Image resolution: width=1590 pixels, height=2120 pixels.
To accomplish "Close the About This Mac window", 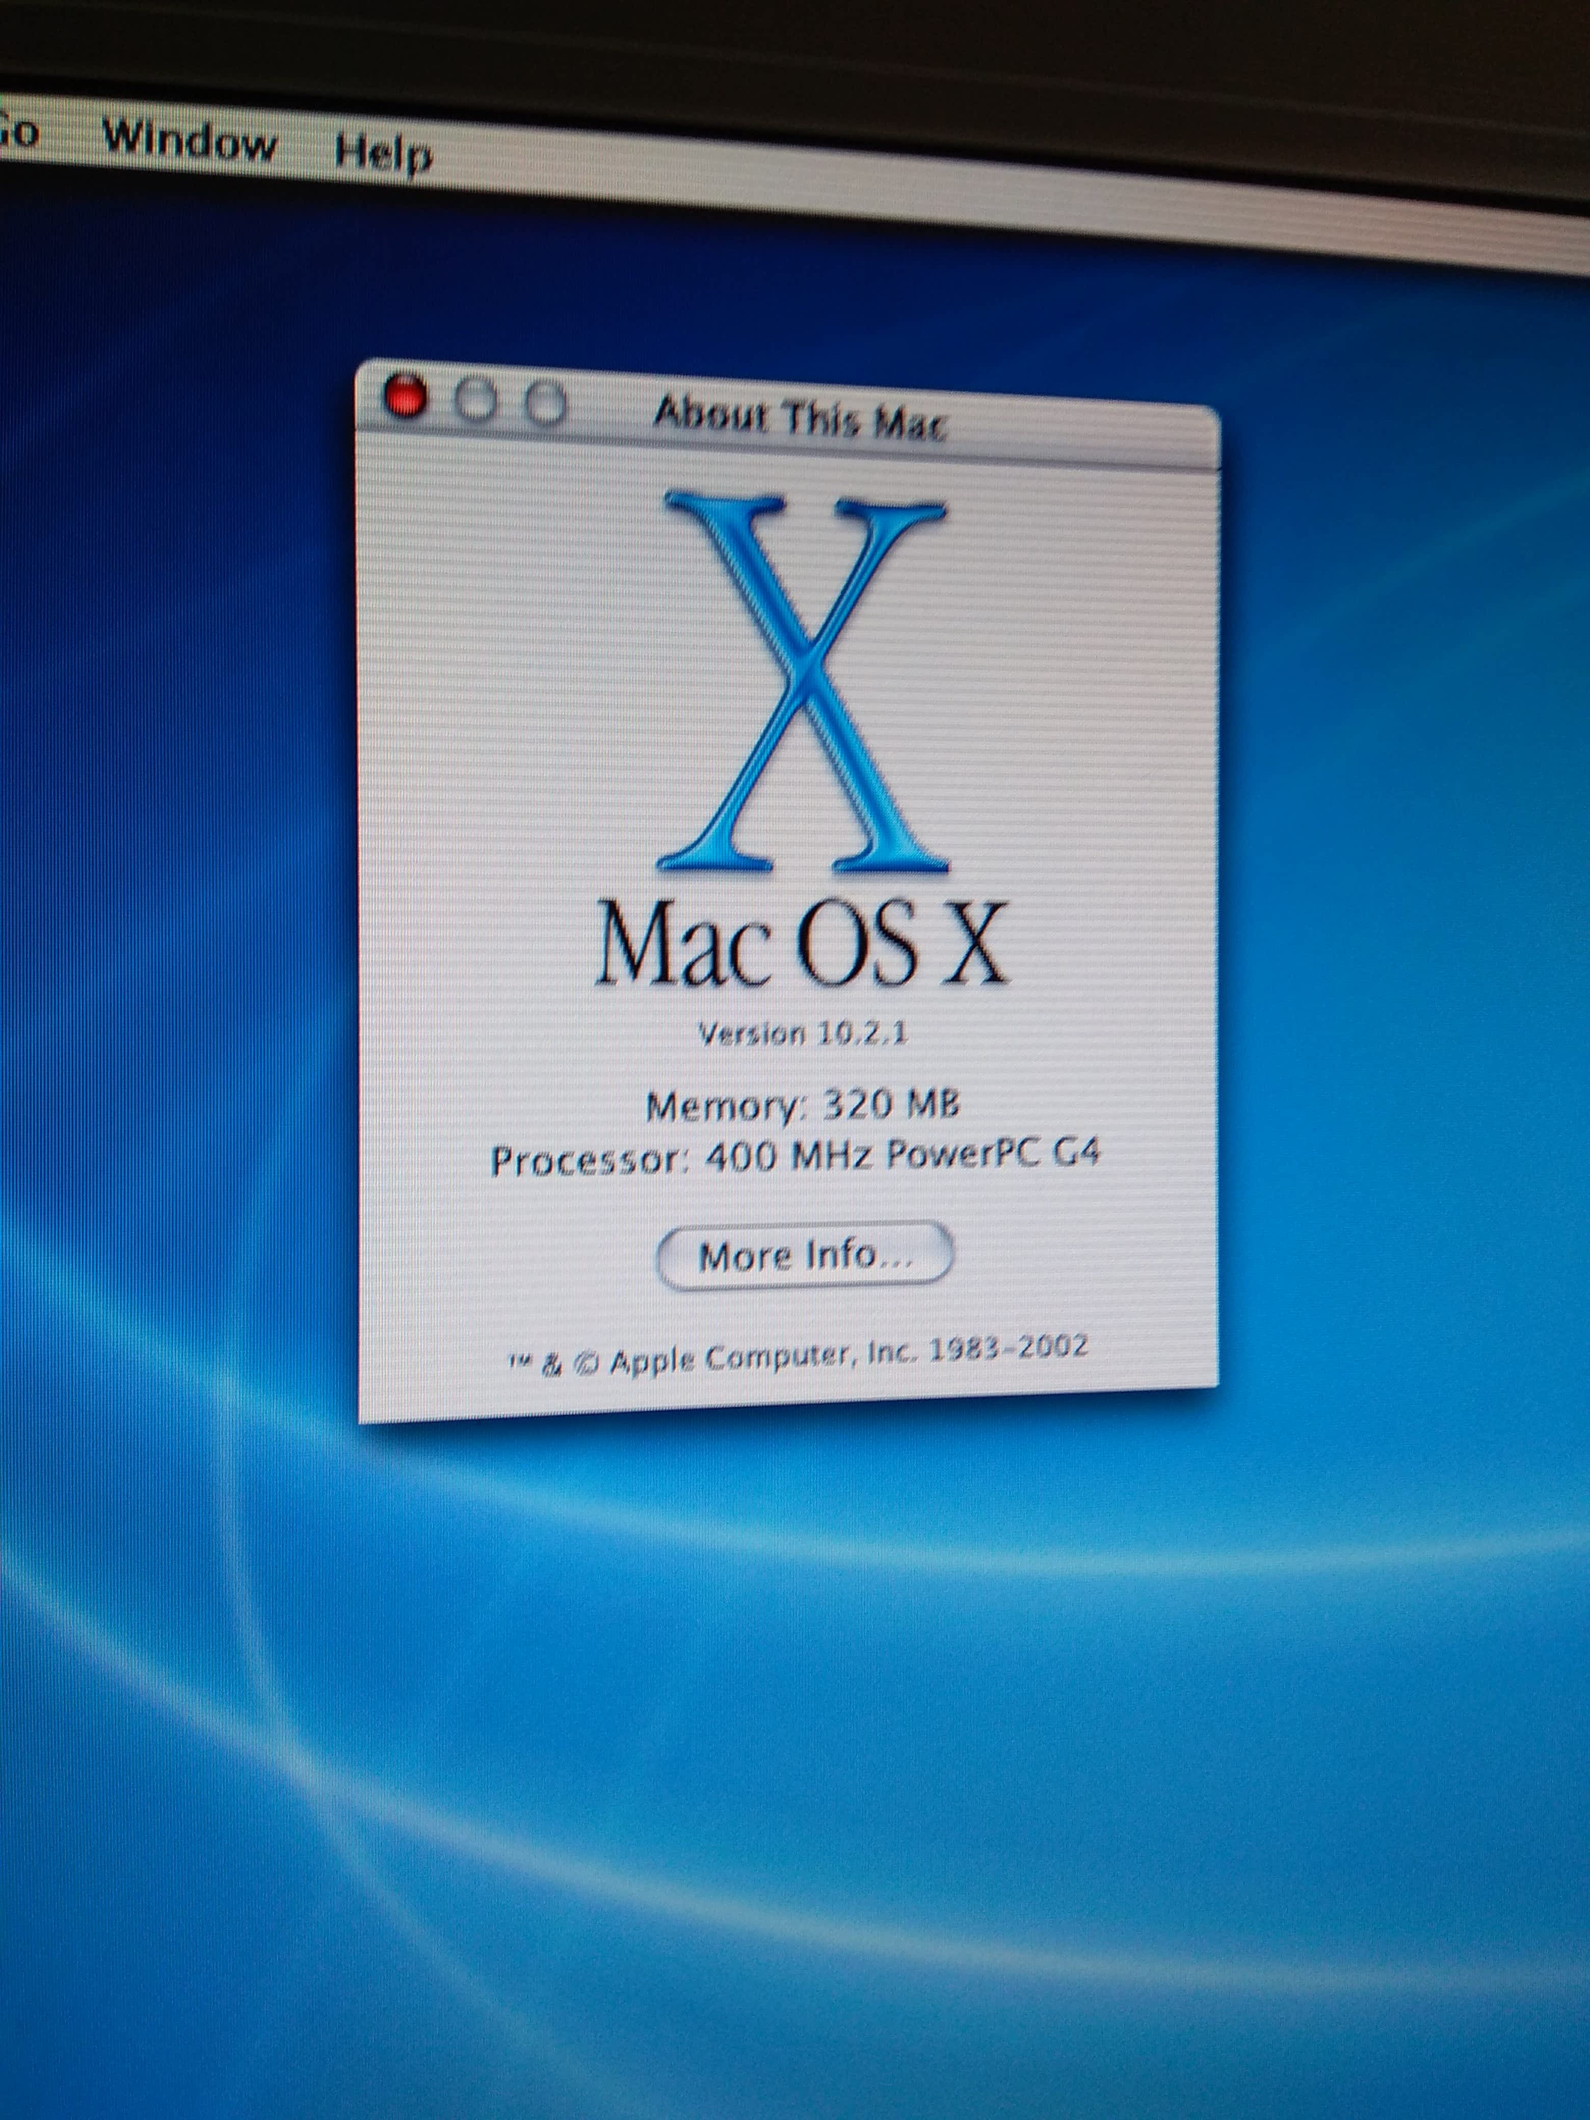I will 405,396.
